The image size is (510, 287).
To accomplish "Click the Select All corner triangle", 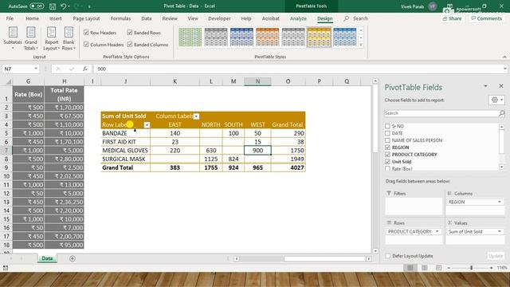I will coord(9,81).
